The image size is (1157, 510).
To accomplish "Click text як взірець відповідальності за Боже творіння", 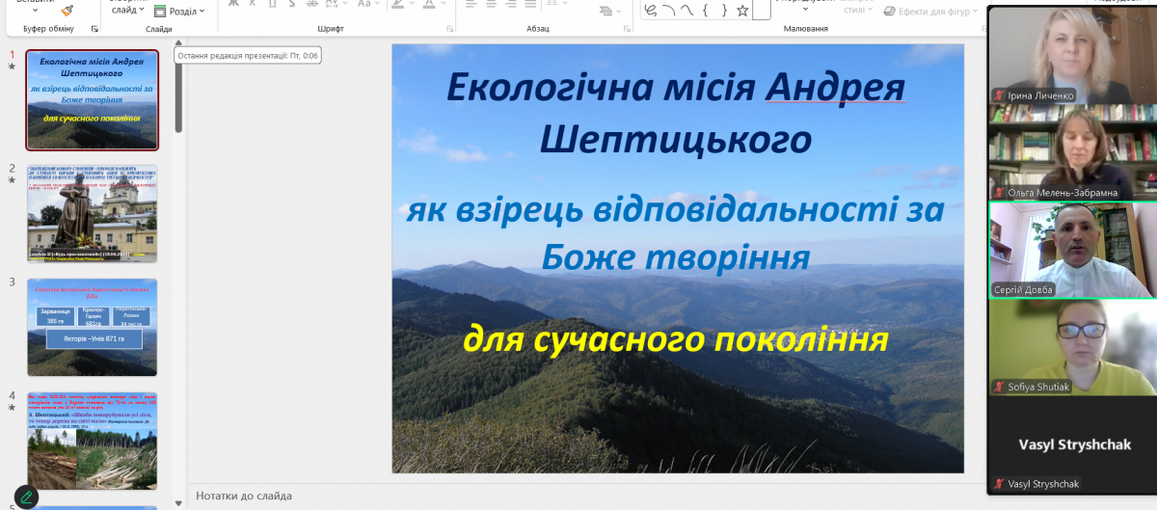I will point(675,234).
